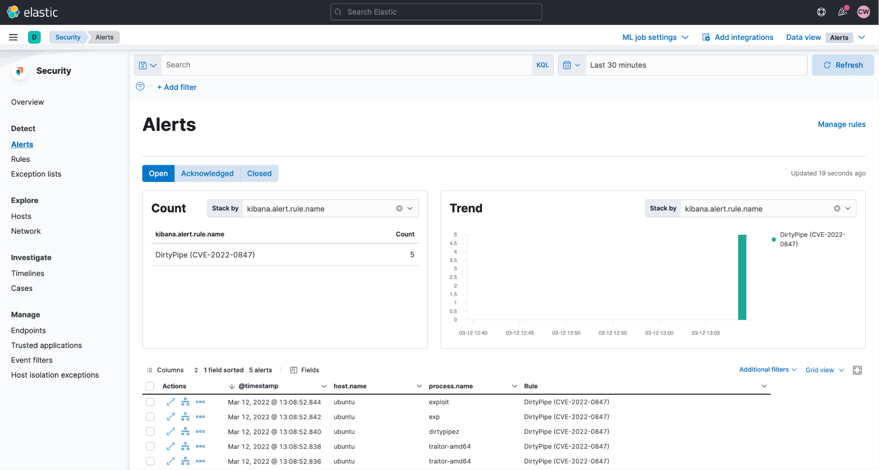
Task: Toggle the select all alerts checkbox
Action: (150, 386)
